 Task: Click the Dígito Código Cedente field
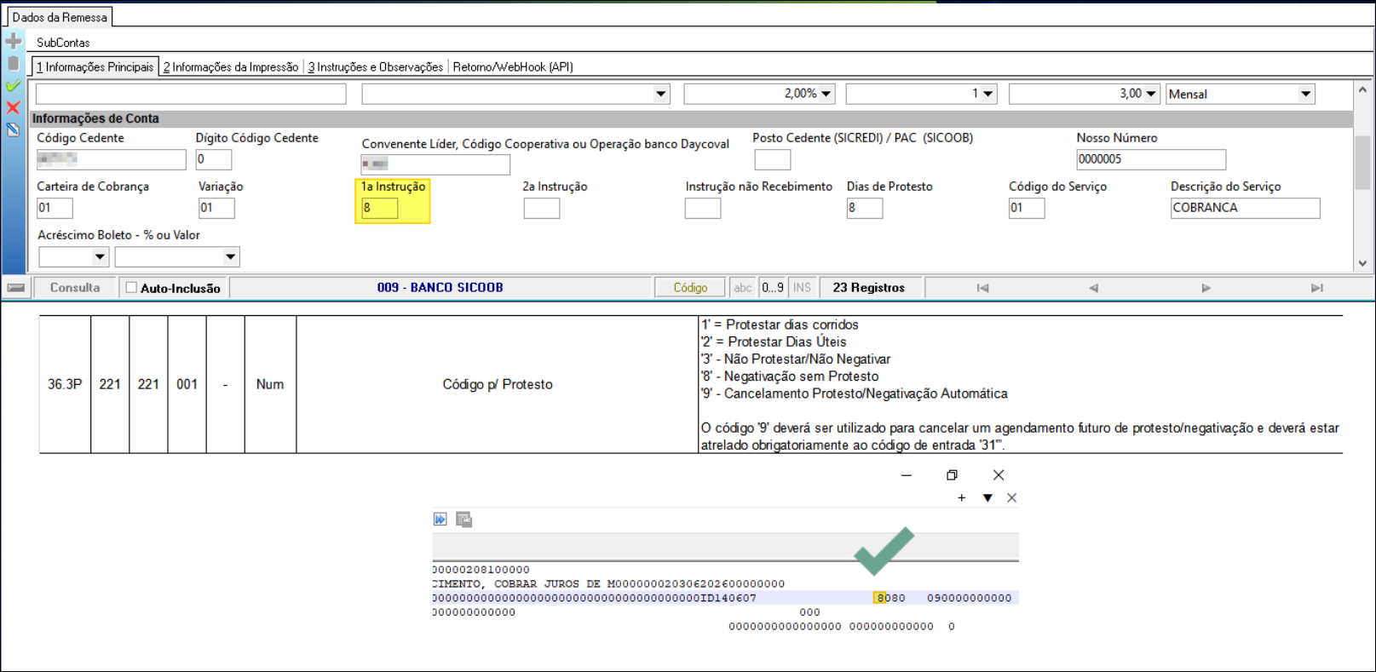(x=213, y=159)
